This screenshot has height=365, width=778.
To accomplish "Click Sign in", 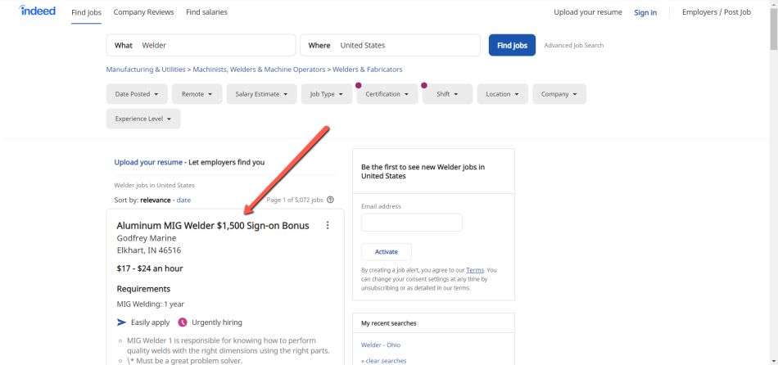I will tap(645, 12).
